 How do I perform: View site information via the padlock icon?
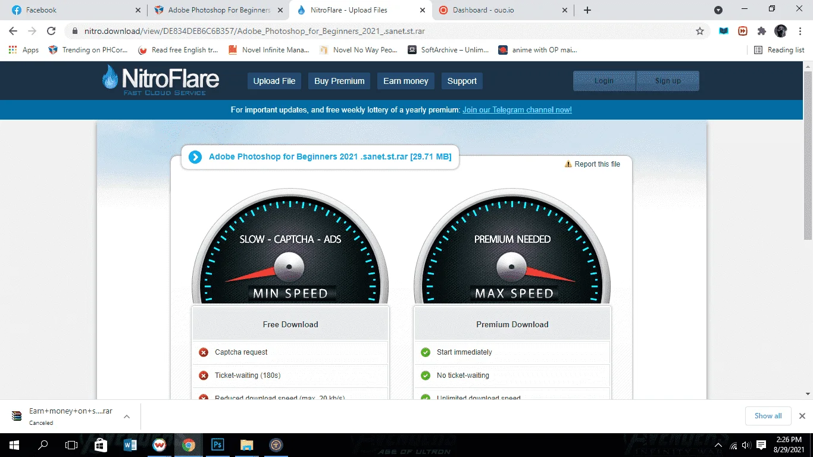(x=75, y=31)
